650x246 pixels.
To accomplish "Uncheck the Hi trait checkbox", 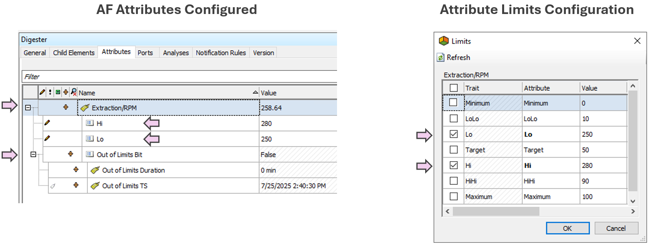I will tap(454, 165).
